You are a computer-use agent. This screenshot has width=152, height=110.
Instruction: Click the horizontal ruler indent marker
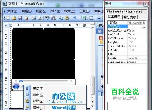pos(11,25)
